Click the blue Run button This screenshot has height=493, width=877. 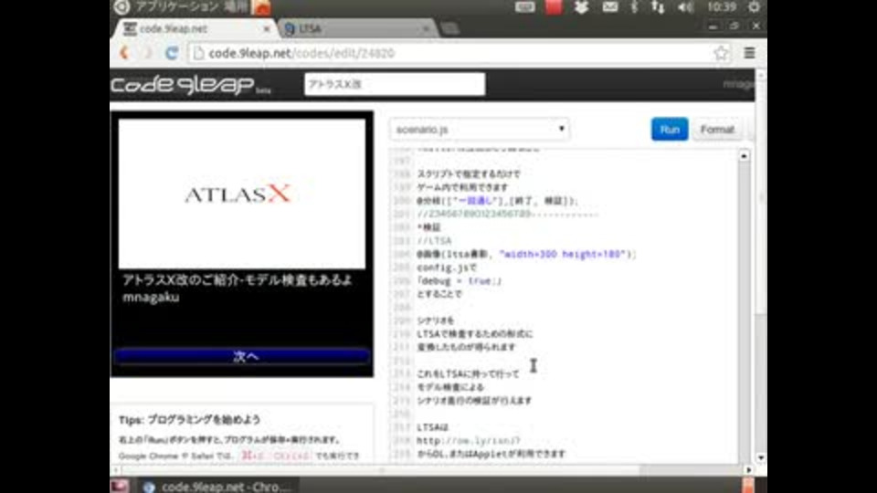[670, 130]
